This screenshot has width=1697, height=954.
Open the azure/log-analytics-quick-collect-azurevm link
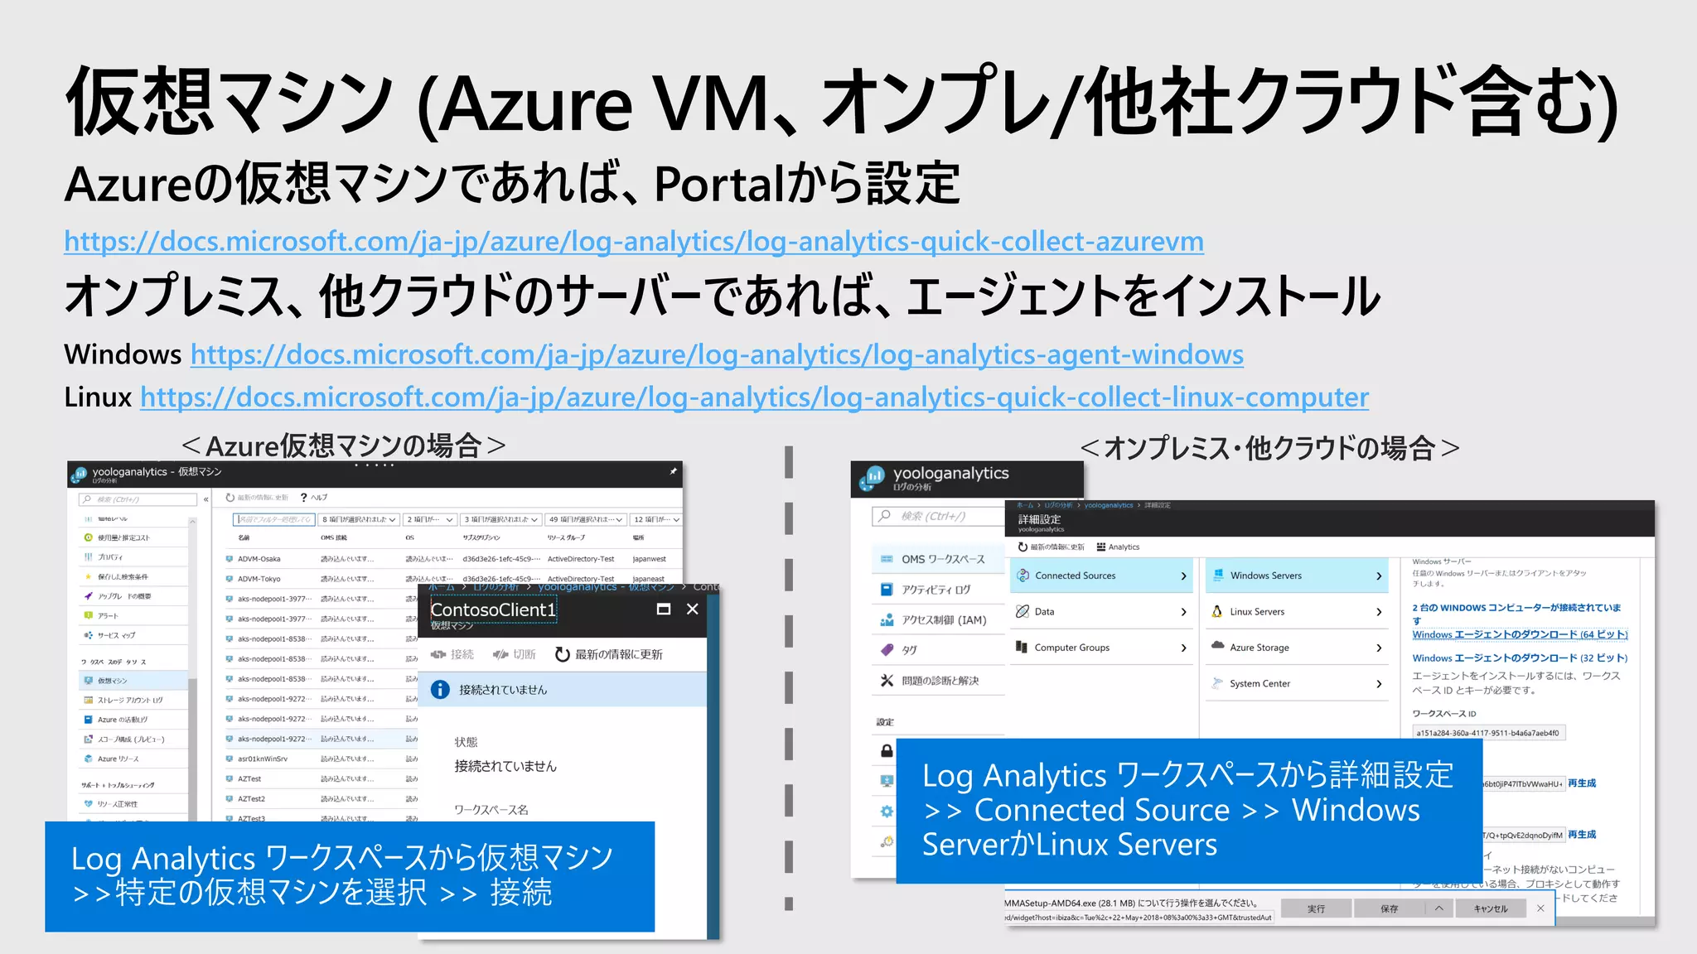pyautogui.click(x=634, y=241)
